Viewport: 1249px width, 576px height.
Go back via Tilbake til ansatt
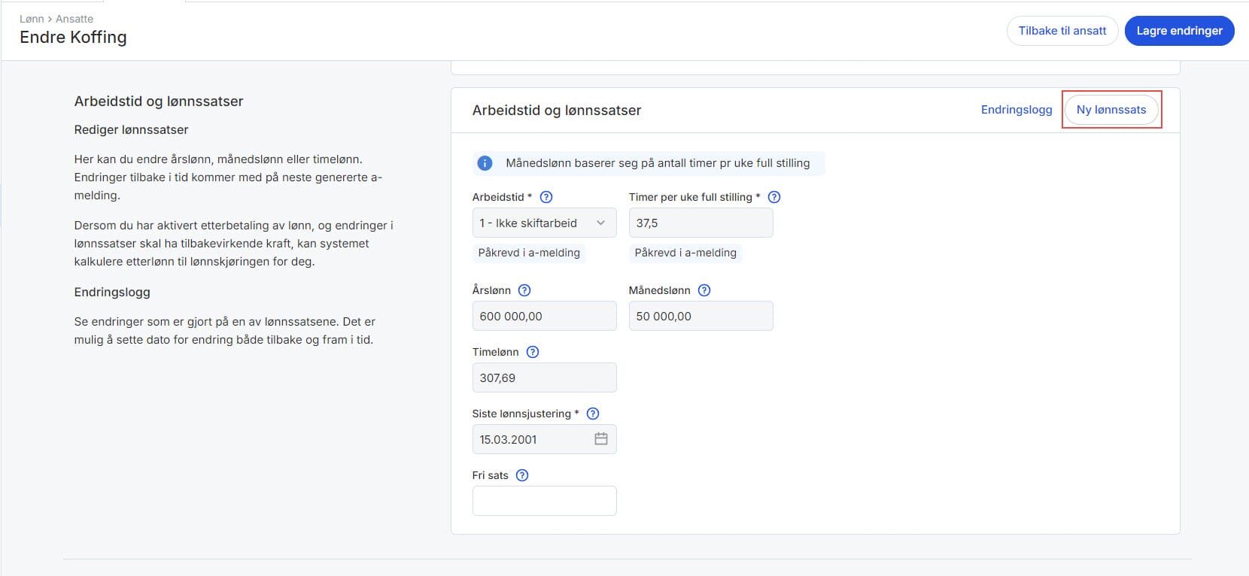(x=1062, y=31)
